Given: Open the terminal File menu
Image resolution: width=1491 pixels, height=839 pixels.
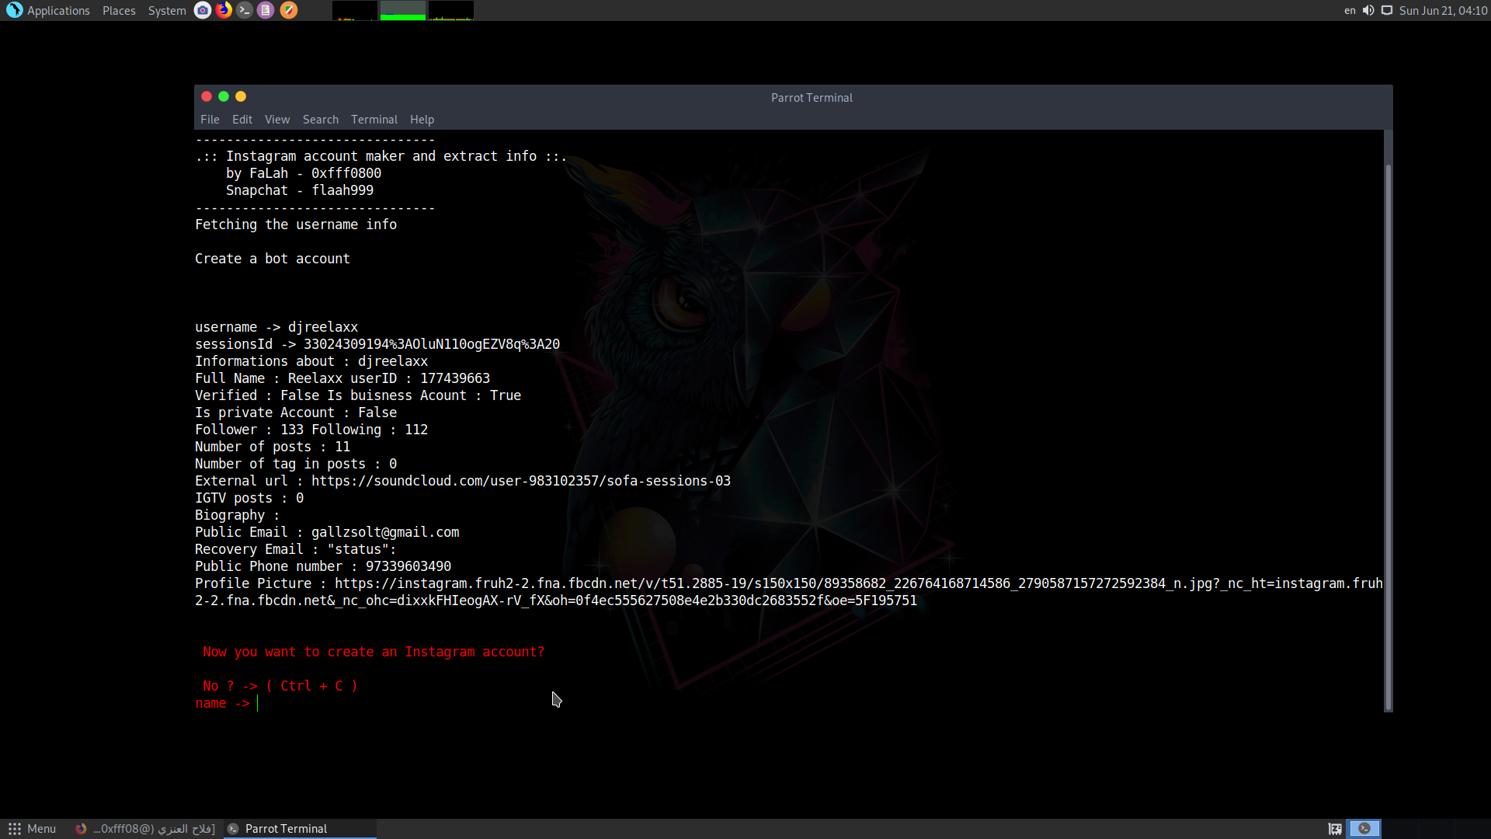Looking at the screenshot, I should [x=210, y=120].
